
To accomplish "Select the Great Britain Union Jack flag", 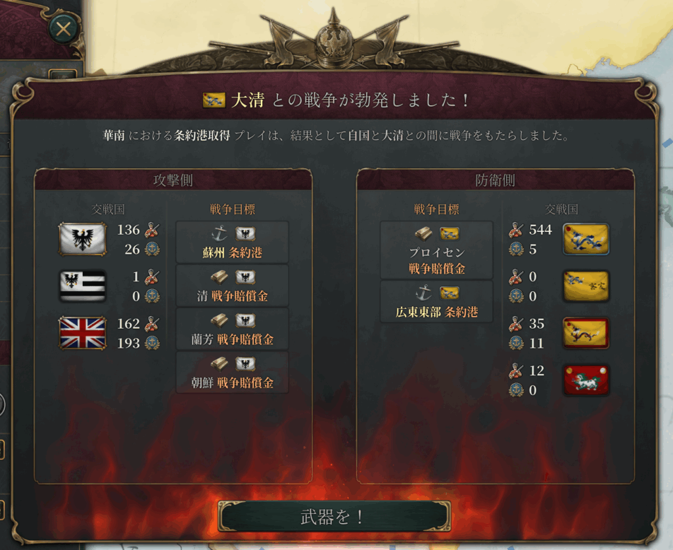I will (x=82, y=333).
